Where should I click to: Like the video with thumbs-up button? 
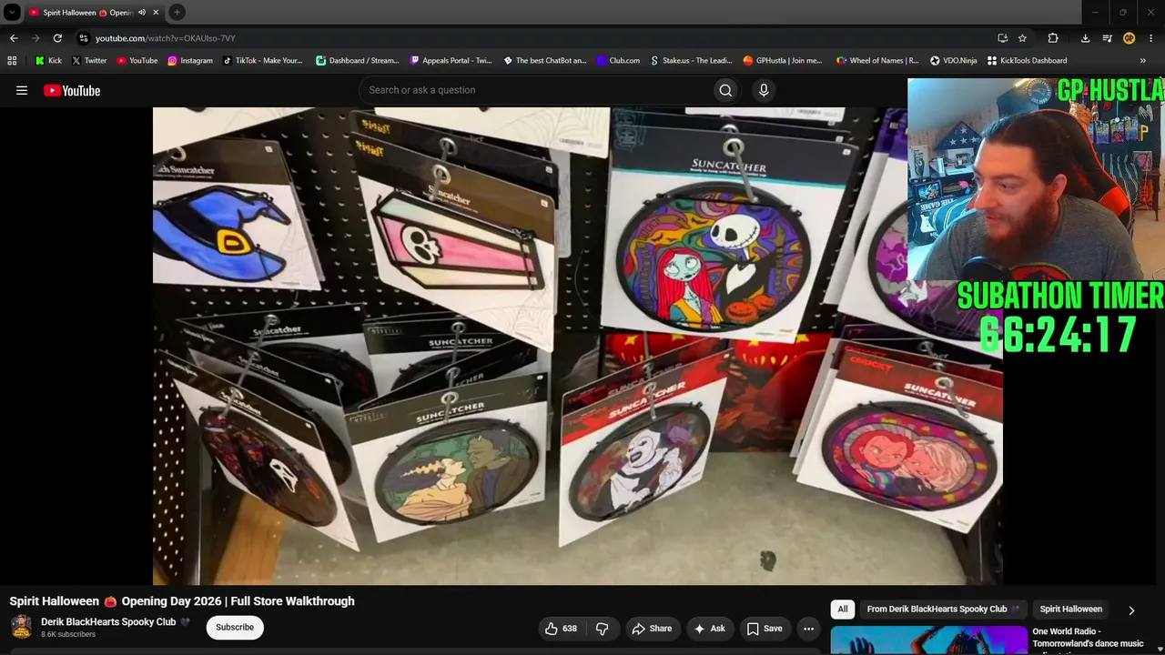561,629
